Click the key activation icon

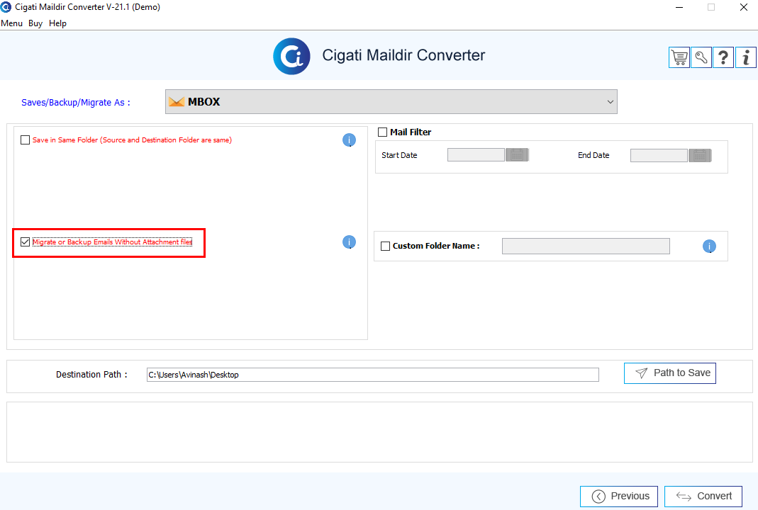click(x=701, y=57)
